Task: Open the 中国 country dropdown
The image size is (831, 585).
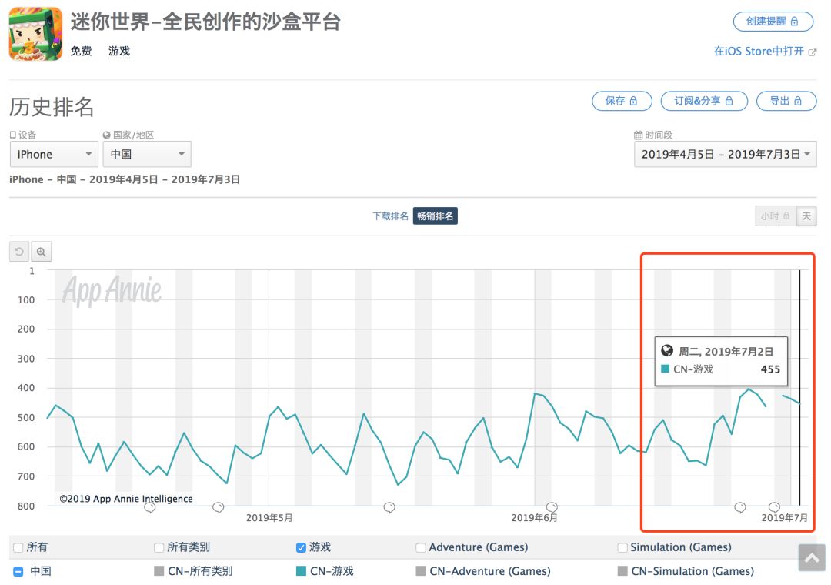Action: 147,155
